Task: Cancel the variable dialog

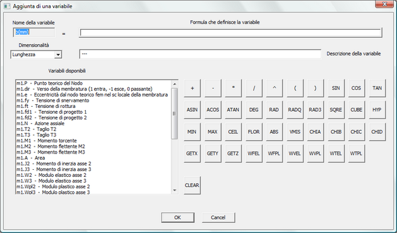Action: [x=218, y=217]
